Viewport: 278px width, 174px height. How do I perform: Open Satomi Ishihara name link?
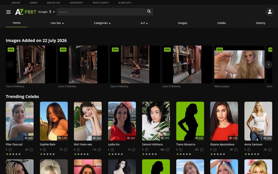tap(152, 144)
